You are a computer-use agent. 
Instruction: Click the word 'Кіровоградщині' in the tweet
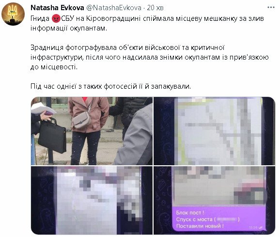click(113, 18)
